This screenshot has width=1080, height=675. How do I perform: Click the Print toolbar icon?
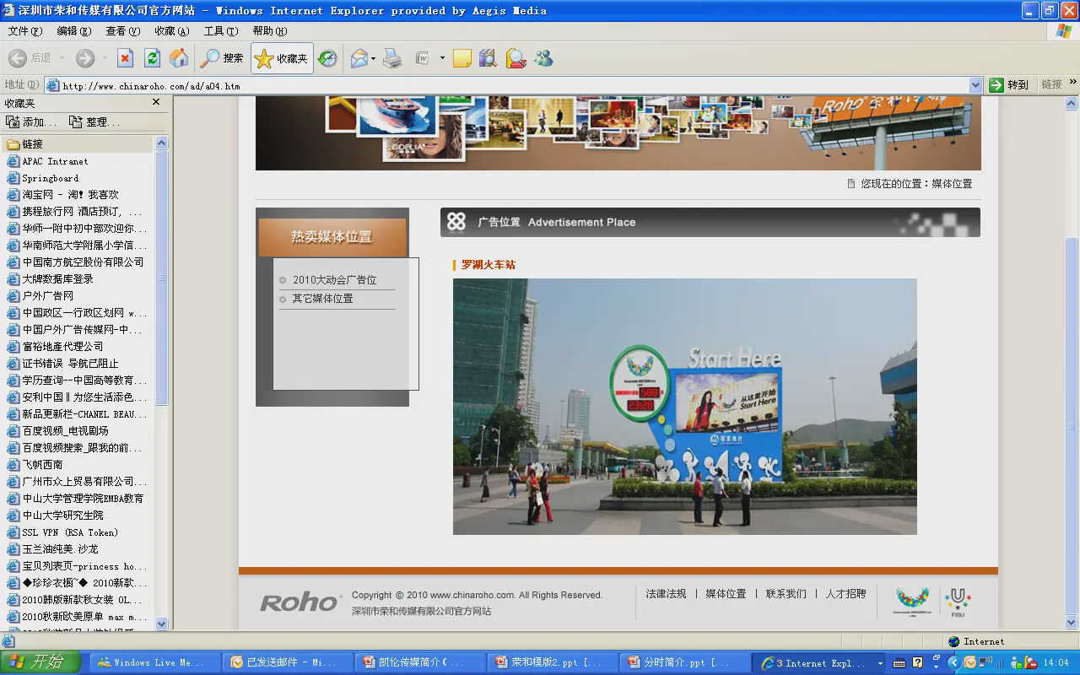click(392, 58)
